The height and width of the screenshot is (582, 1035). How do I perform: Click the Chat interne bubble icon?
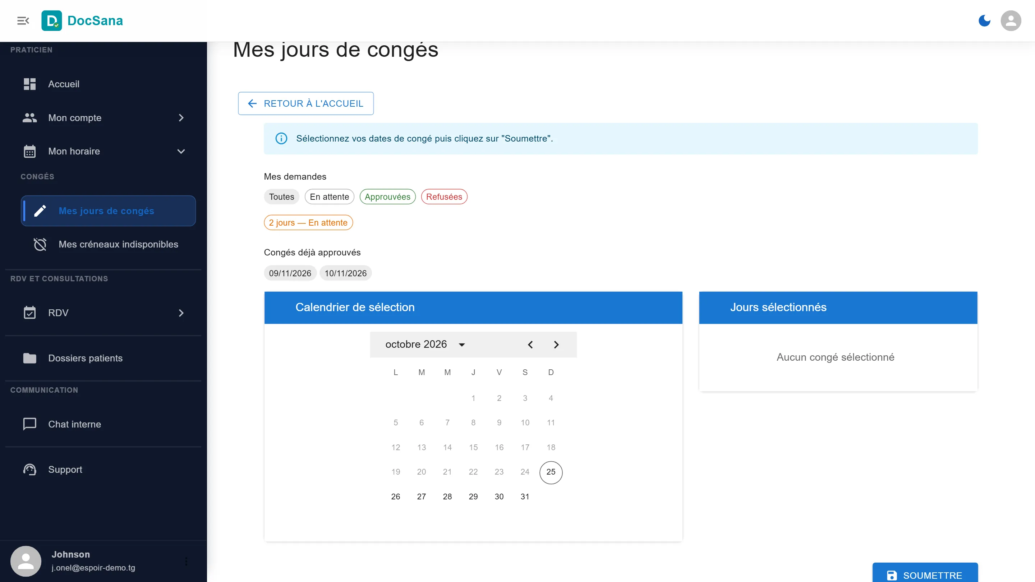click(30, 424)
